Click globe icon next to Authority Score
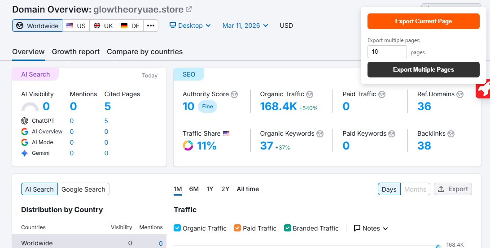 pos(234,94)
